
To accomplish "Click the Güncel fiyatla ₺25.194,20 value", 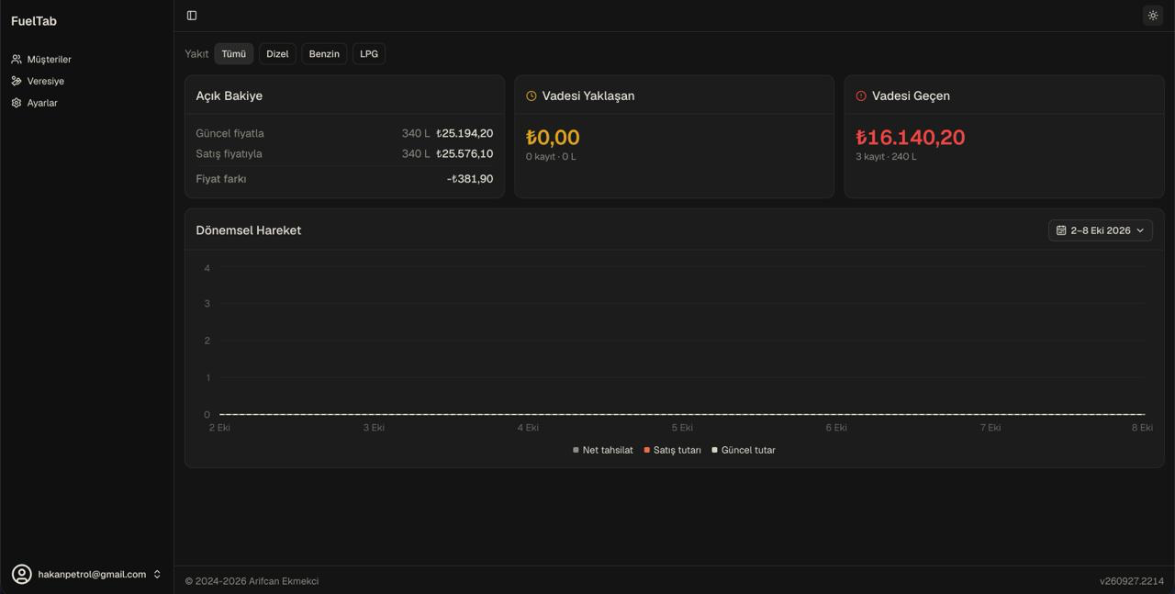I will click(x=464, y=133).
